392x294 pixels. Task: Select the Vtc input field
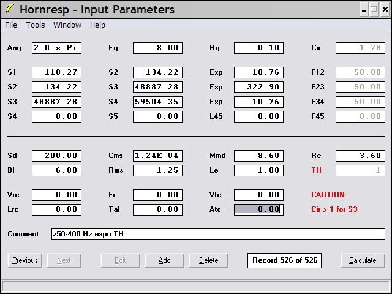coord(258,195)
